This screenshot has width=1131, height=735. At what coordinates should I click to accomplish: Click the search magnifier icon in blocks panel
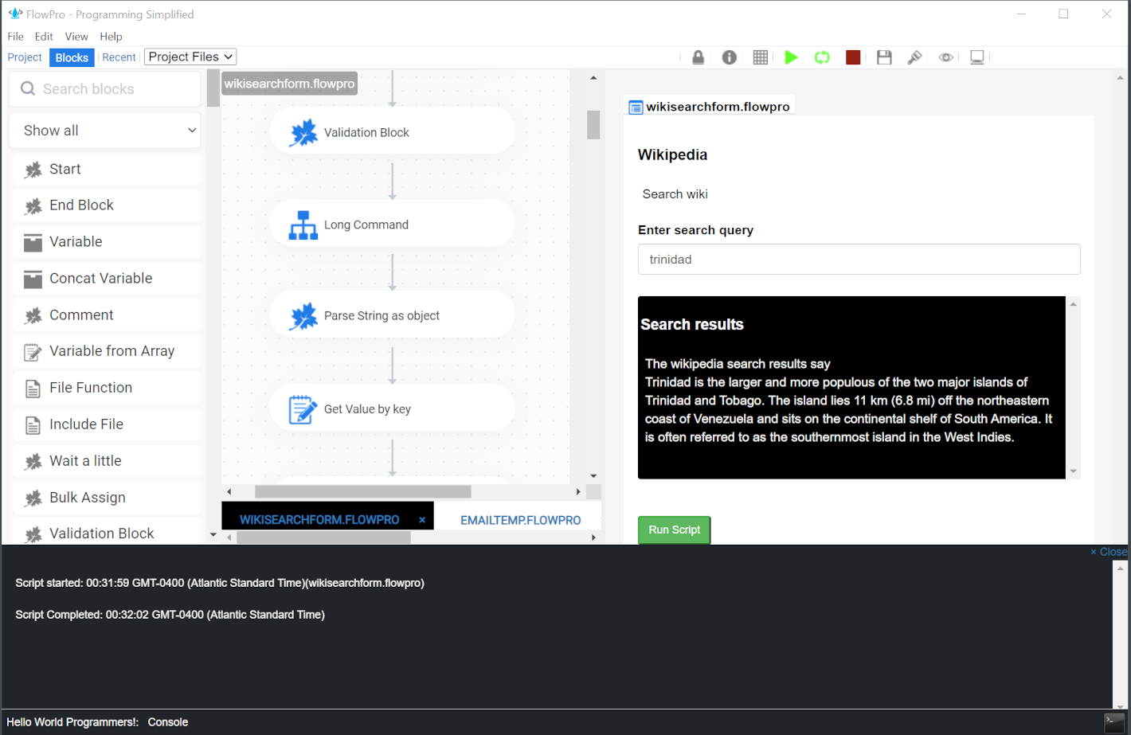coord(28,88)
